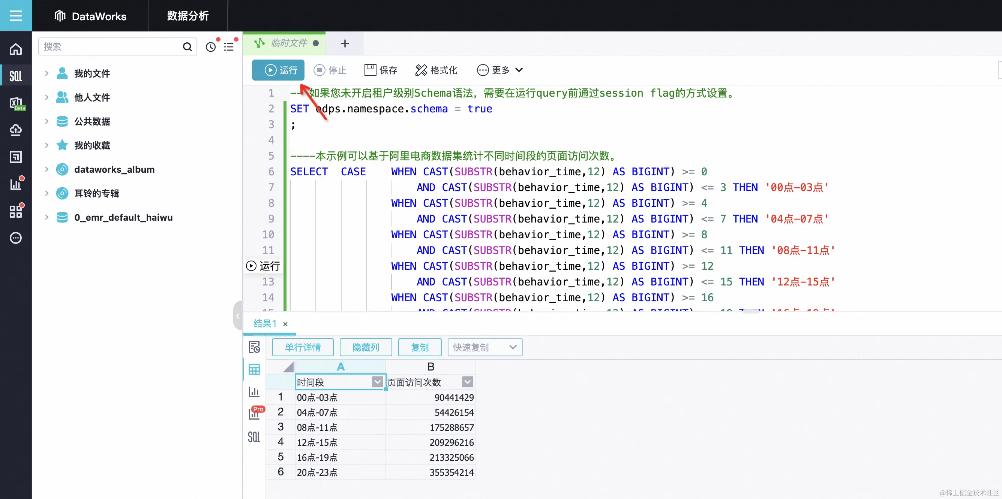The image size is (1002, 499).
Task: Click the search magnifier icon
Action: pyautogui.click(x=187, y=47)
